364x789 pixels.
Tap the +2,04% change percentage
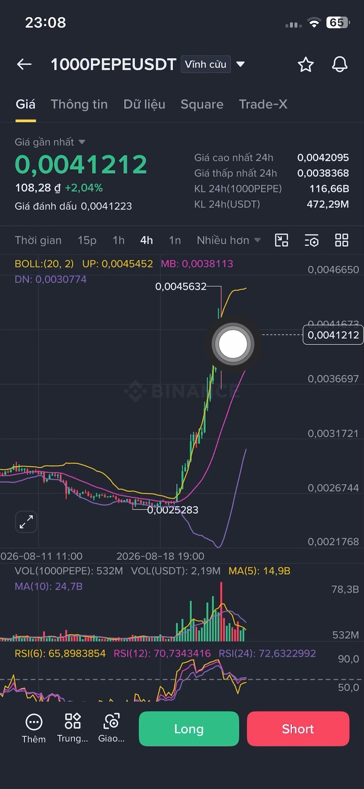84,188
